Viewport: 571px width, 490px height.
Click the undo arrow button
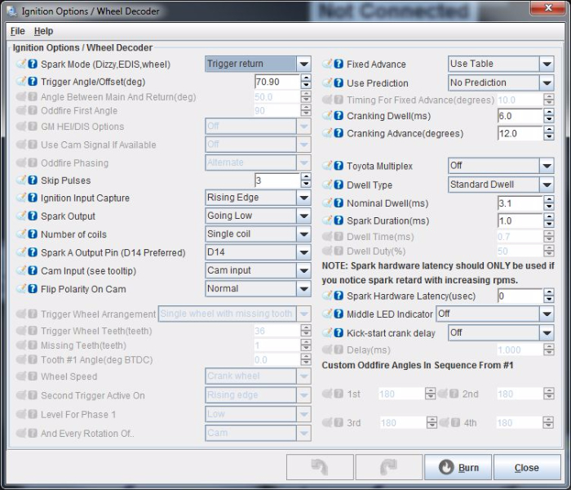(x=320, y=467)
